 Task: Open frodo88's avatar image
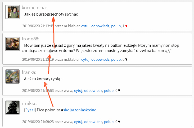pos(12,44)
